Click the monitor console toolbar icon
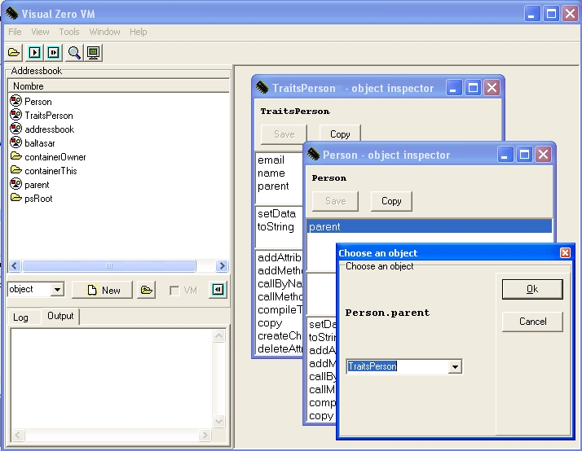This screenshot has width=582, height=451. 94,53
